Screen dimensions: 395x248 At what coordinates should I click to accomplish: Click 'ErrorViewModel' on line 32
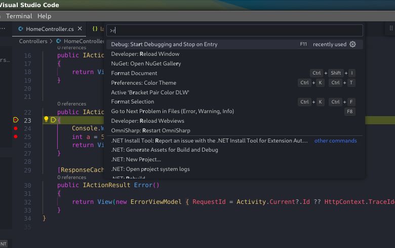click(155, 202)
